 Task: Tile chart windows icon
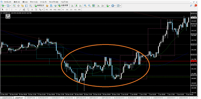click(x=93, y=6)
